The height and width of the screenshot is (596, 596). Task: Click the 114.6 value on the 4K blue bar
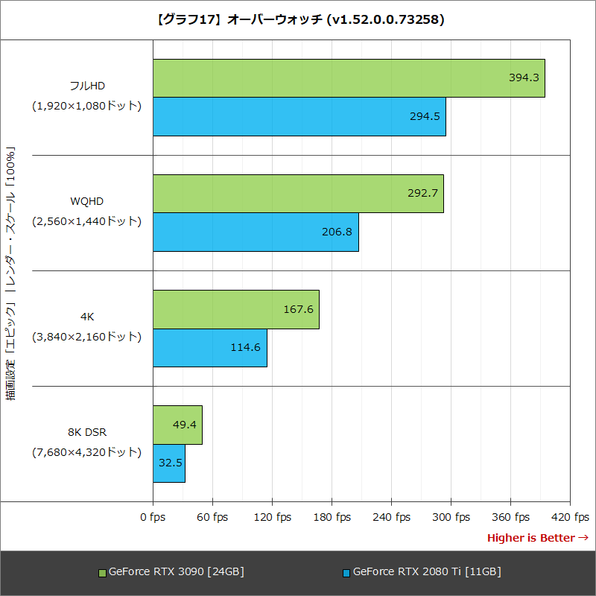(x=246, y=347)
